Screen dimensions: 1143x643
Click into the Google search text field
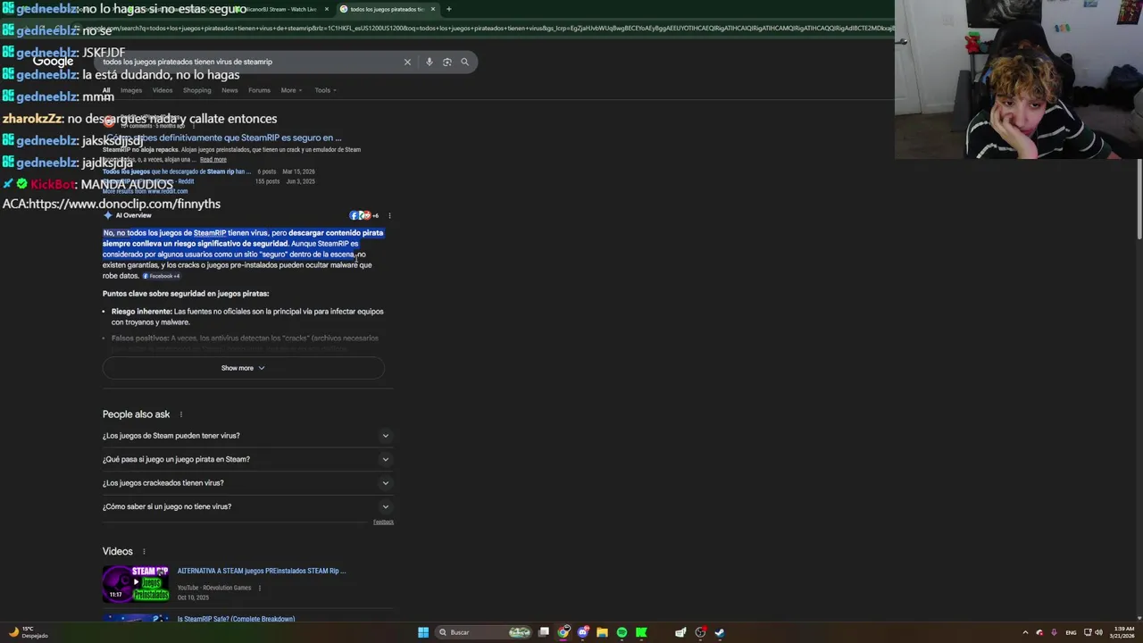[250, 62]
